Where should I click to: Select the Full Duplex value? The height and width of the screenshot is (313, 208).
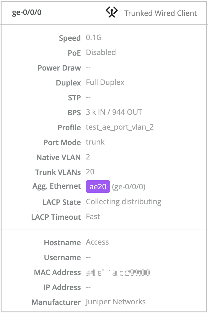pos(105,82)
